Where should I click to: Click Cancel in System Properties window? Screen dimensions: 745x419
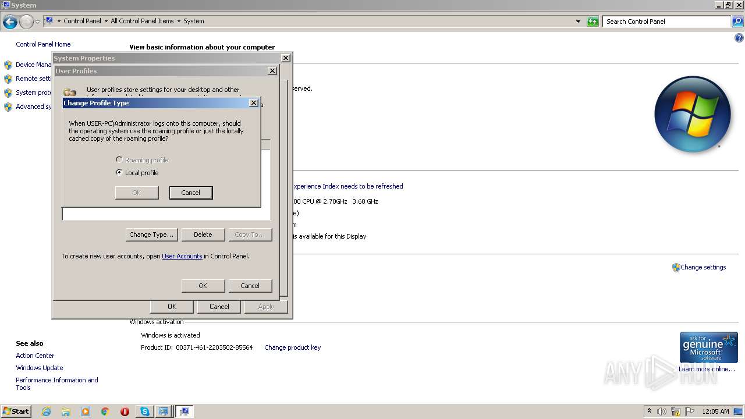point(219,307)
